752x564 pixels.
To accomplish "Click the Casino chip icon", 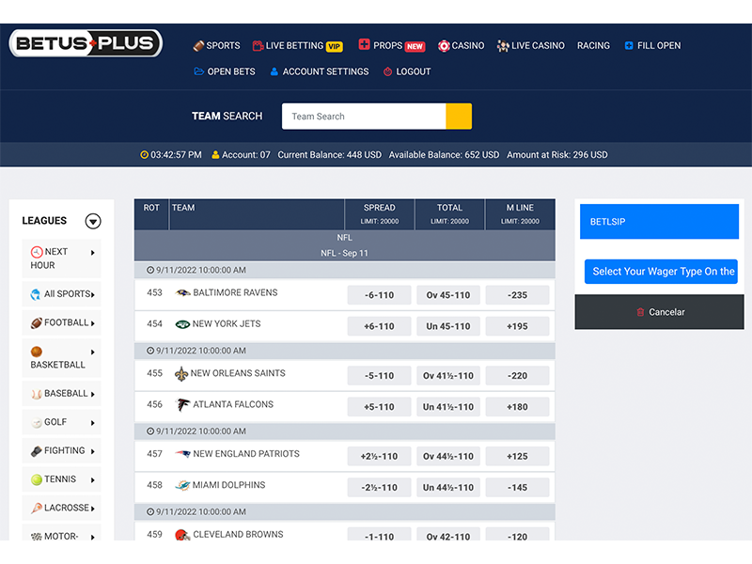I will [444, 46].
